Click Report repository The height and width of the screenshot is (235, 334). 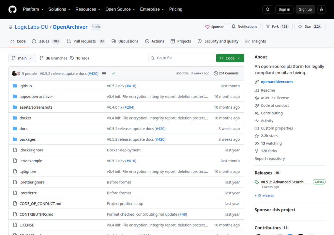270,158
